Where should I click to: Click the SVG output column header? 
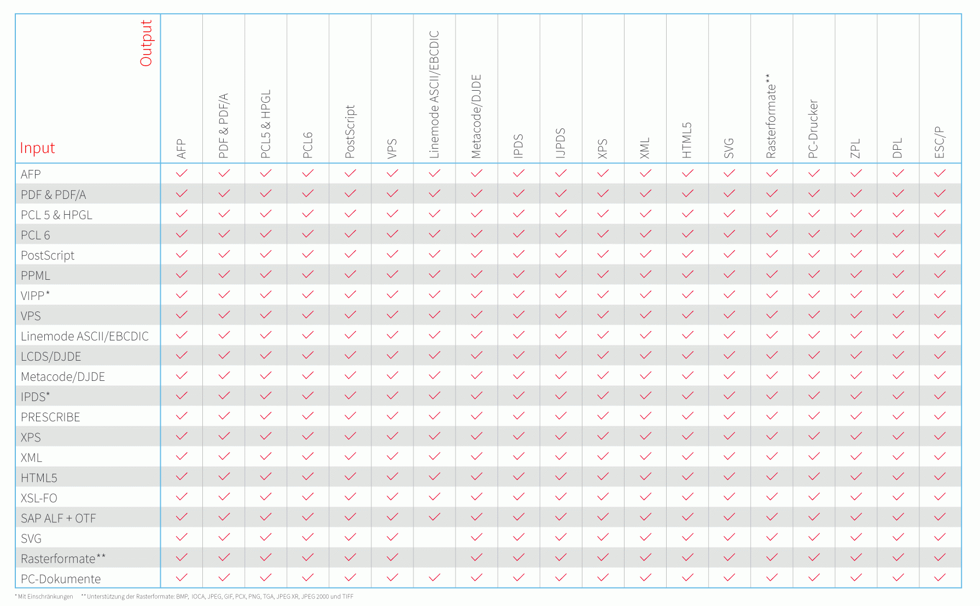[729, 149]
